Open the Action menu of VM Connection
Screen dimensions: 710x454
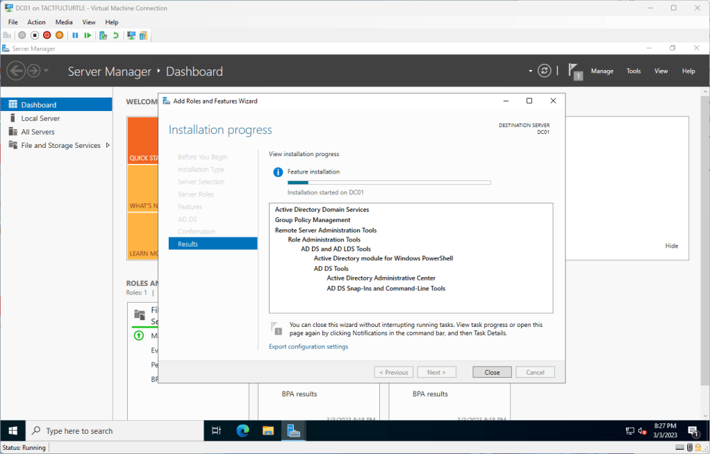[x=36, y=22]
